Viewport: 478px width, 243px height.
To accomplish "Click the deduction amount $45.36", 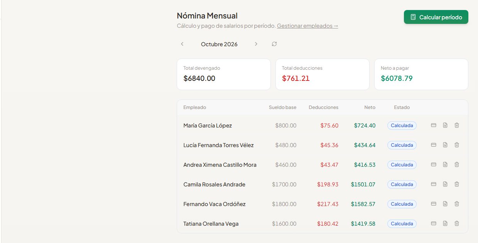I will point(329,145).
